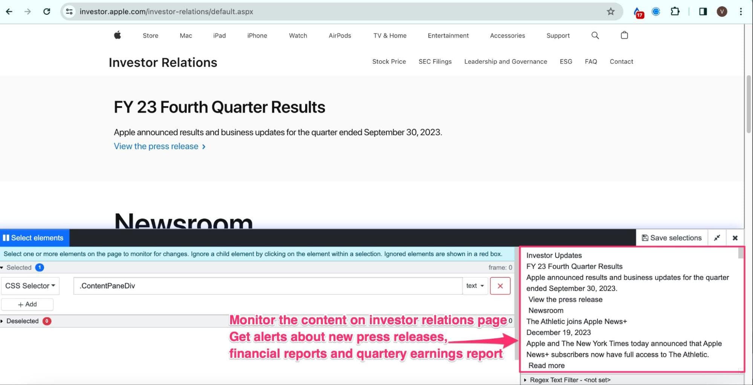Screen dimensions: 753x385
Task: Click the page vertical scrollbar
Action: click(x=748, y=105)
